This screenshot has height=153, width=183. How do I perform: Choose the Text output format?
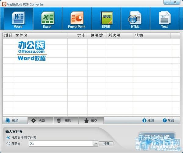(165, 19)
